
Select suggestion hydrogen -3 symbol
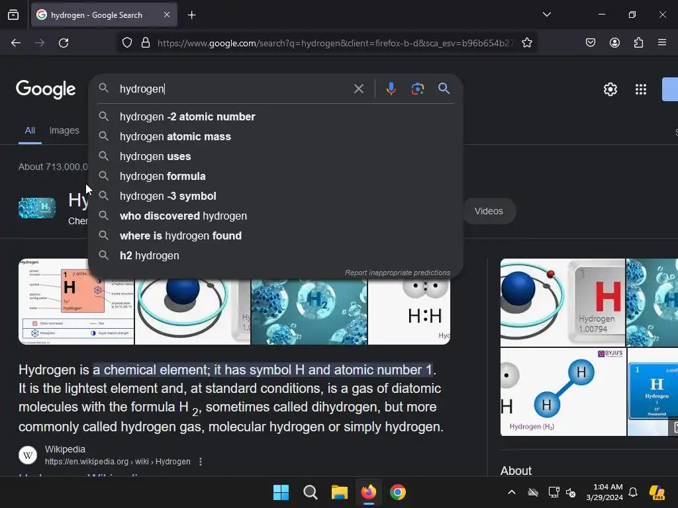coord(276,196)
